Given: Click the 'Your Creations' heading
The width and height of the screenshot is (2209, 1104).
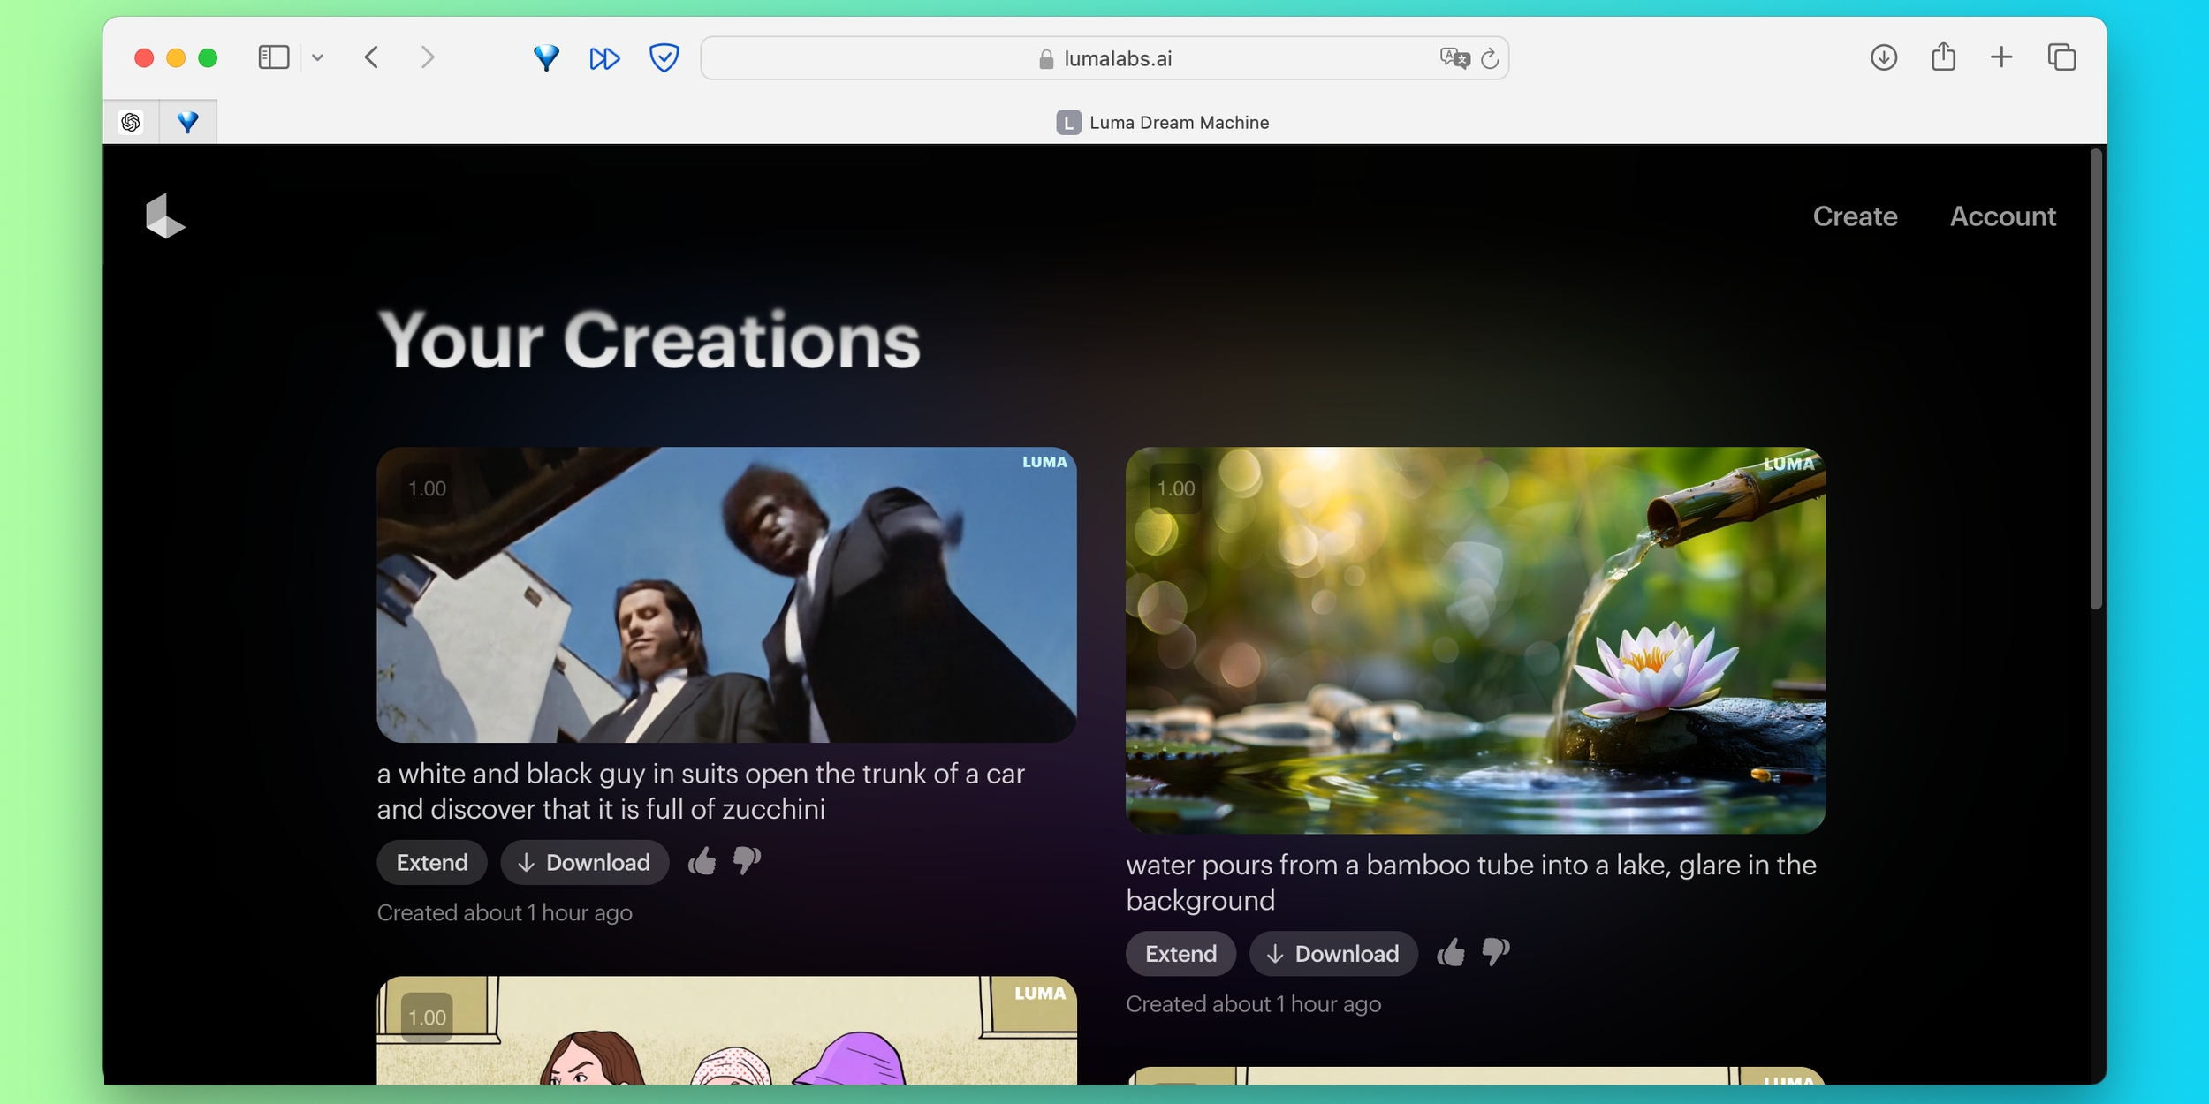Looking at the screenshot, I should point(649,340).
